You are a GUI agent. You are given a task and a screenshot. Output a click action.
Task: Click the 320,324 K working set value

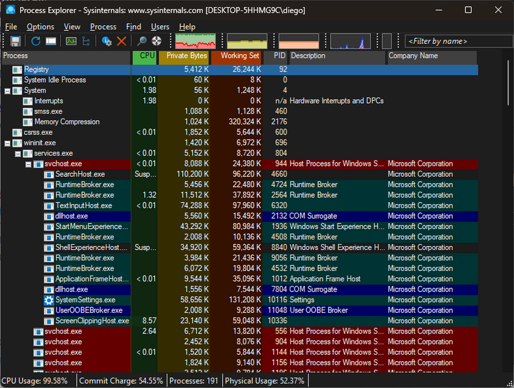(245, 122)
